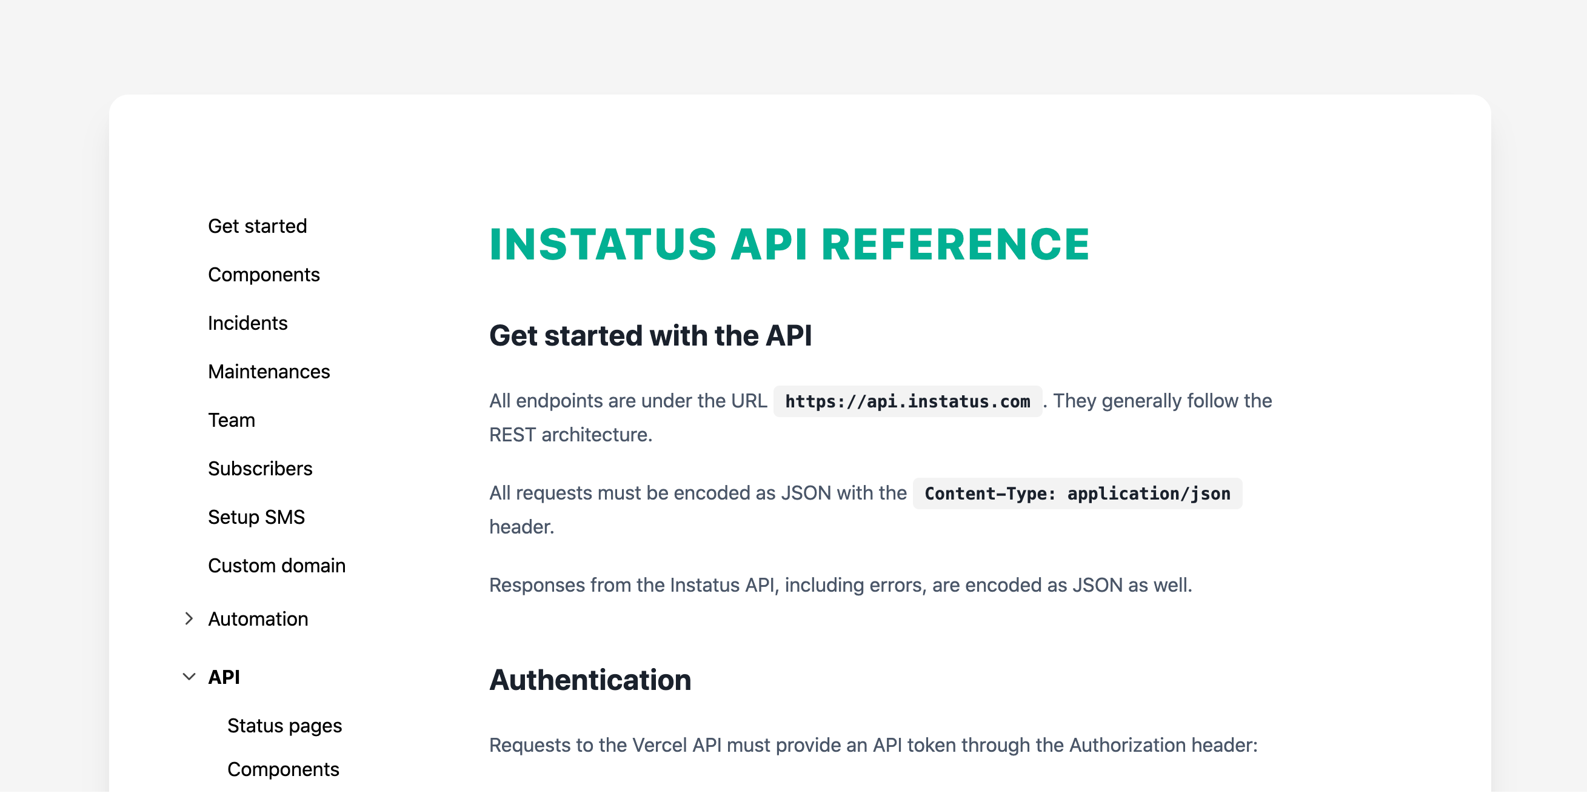1587x793 pixels.
Task: Click the INSTATUS API REFERENCE heading
Action: [x=790, y=244]
